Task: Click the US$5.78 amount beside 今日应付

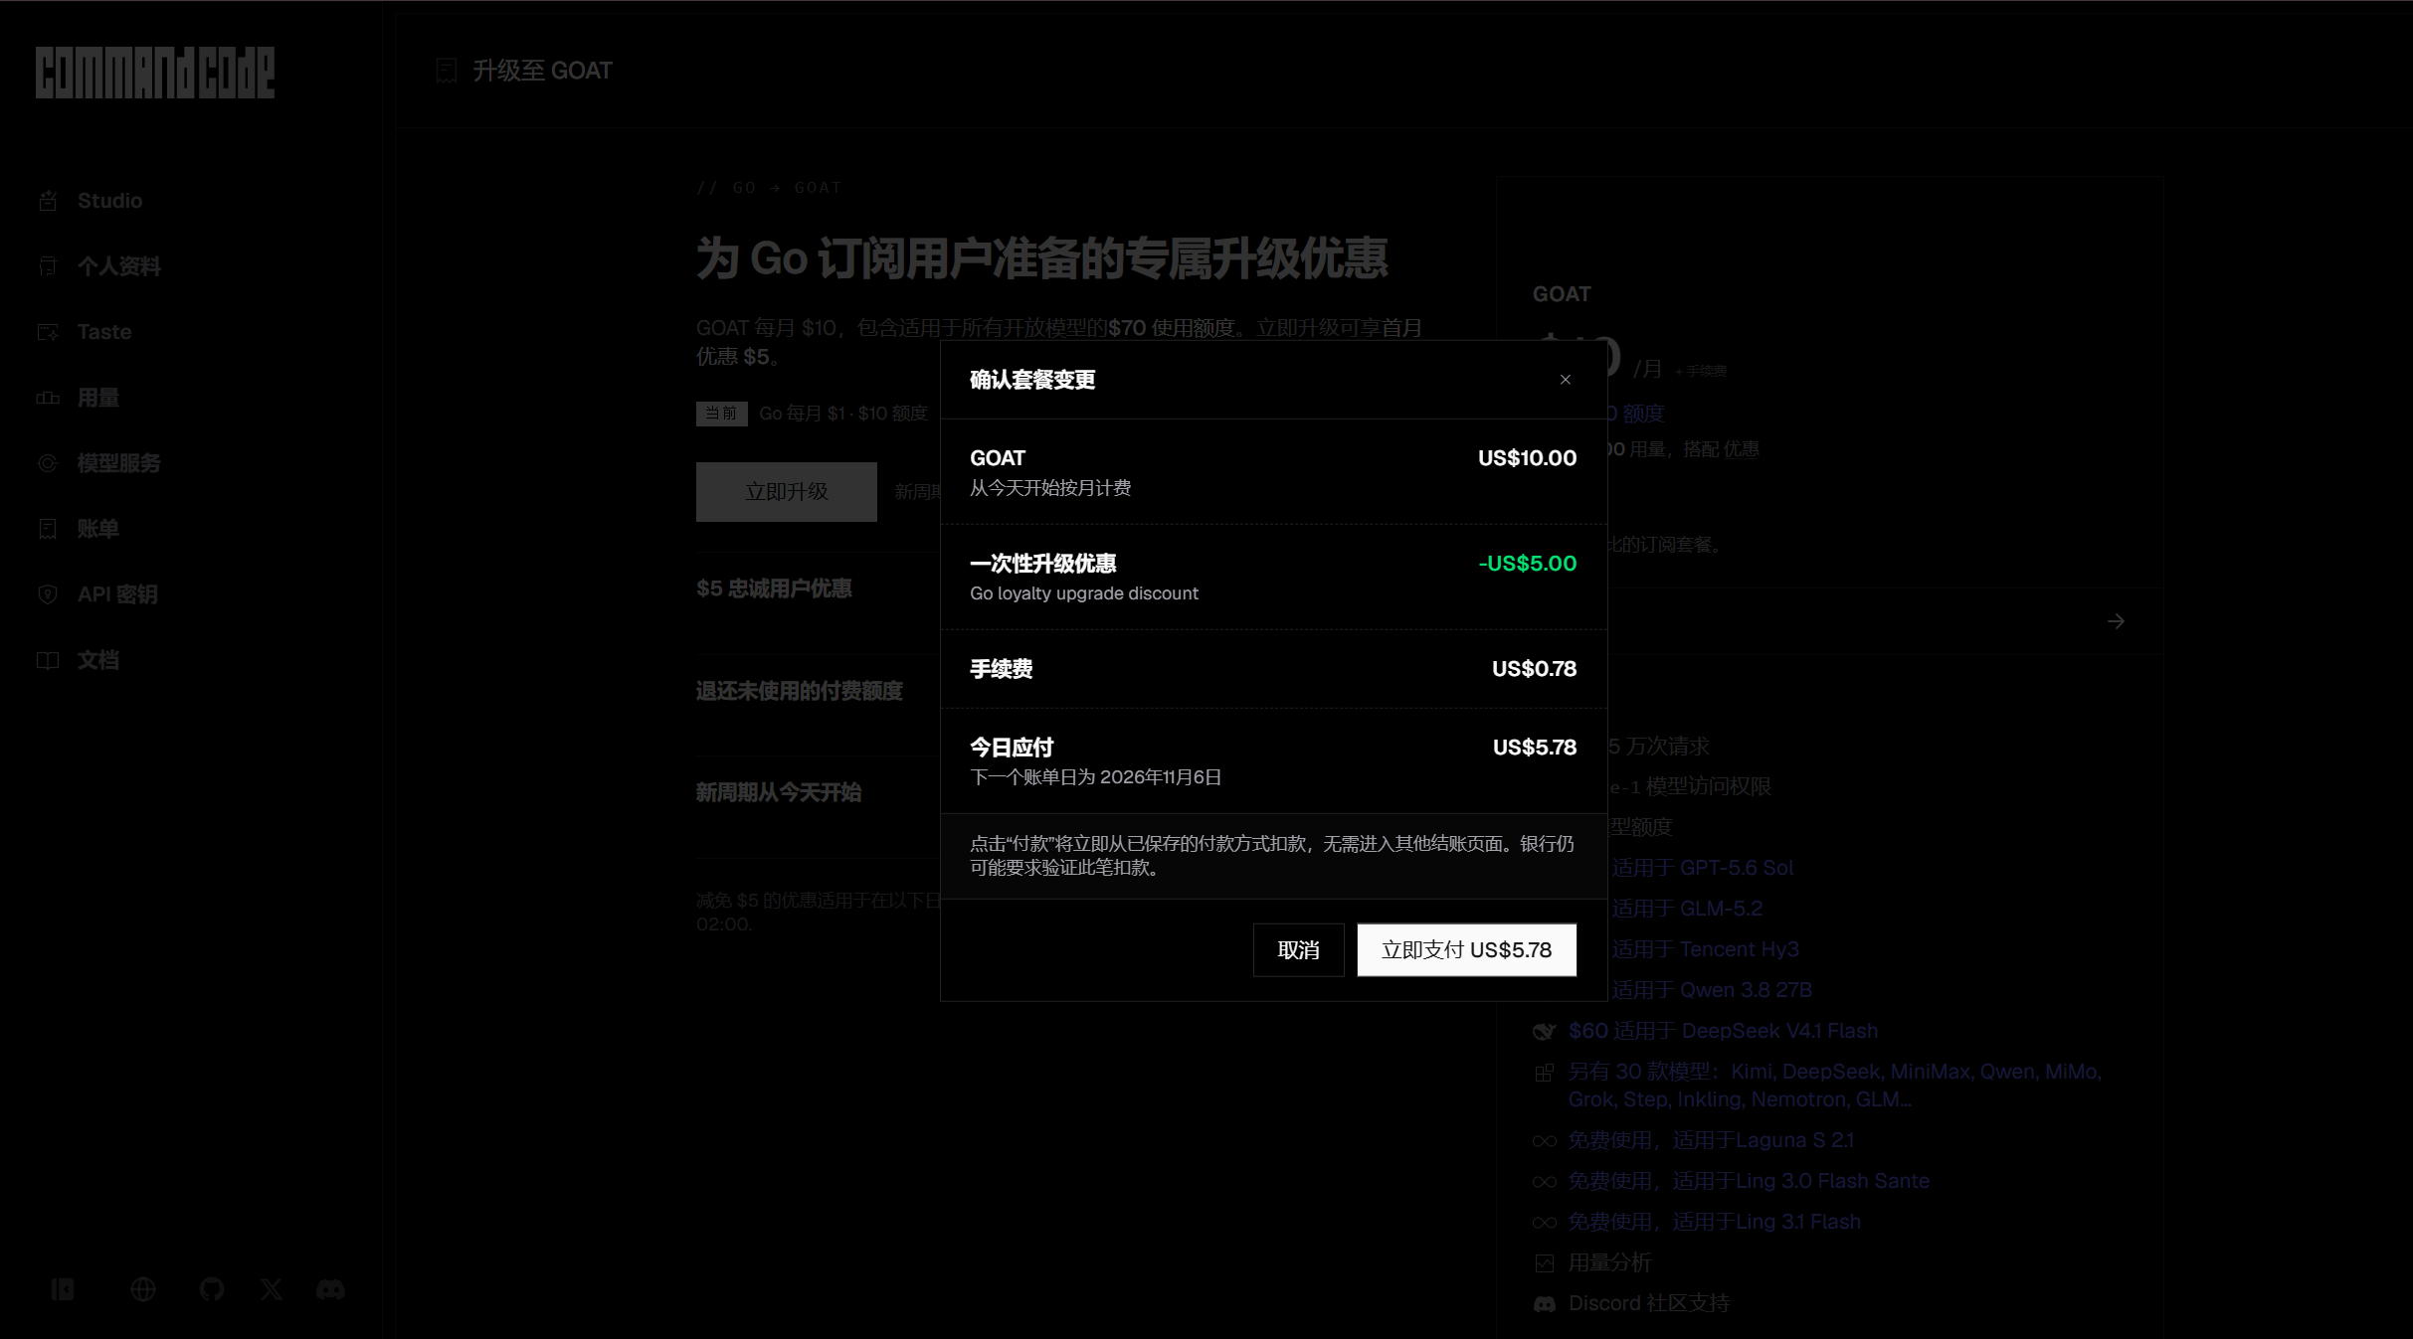Action: 1534,748
